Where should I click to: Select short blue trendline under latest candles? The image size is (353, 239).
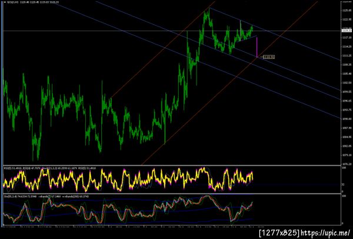pyautogui.click(x=245, y=39)
